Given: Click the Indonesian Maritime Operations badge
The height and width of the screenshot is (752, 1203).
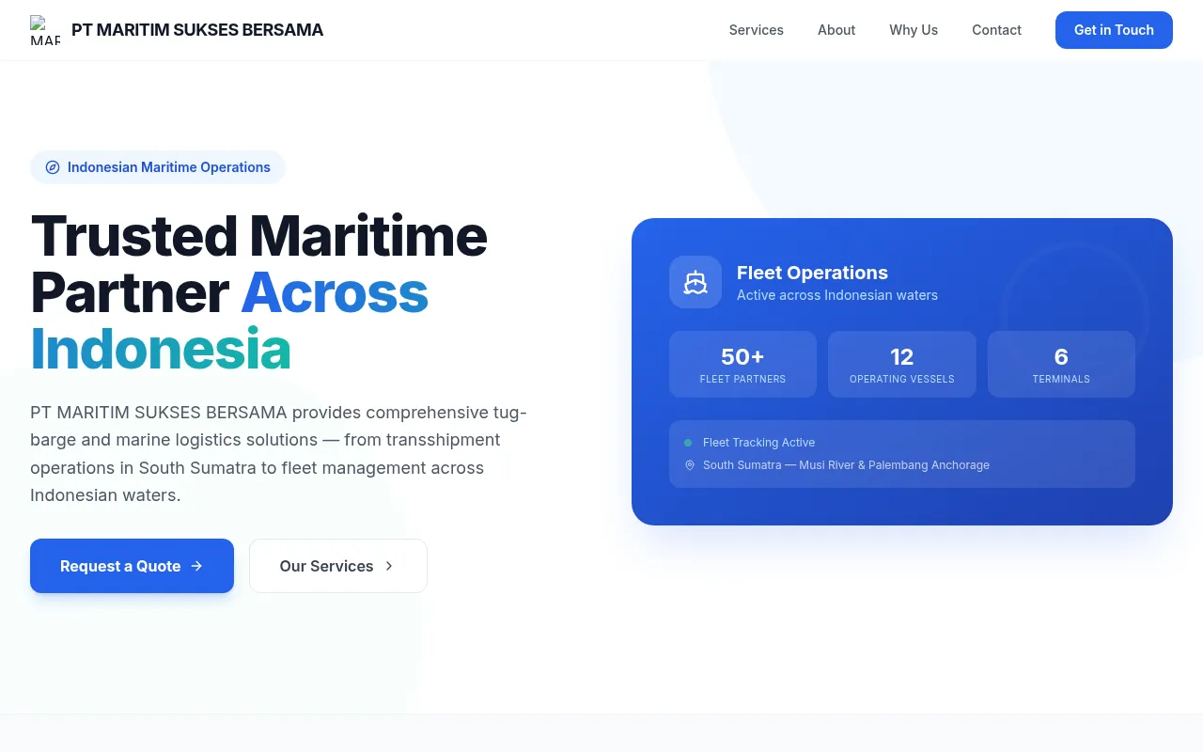Looking at the screenshot, I should click(x=158, y=167).
